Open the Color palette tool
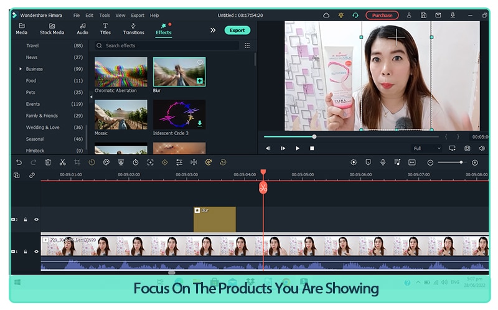 click(x=106, y=162)
